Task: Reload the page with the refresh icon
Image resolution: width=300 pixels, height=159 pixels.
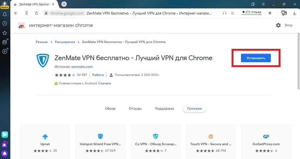Action: click(x=37, y=13)
